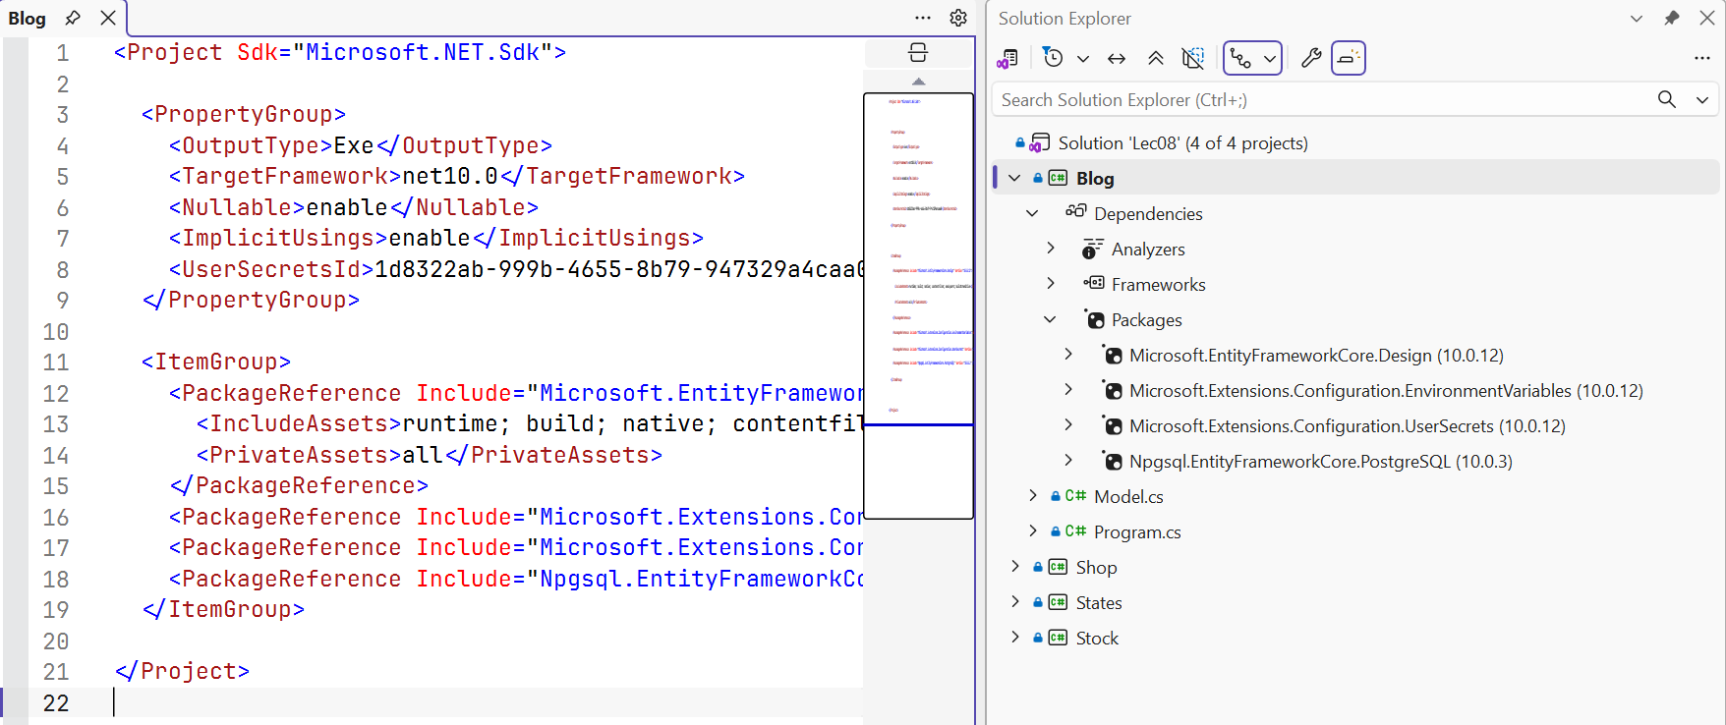Expand Configuration.UserSecrets package node
This screenshot has width=1726, height=725.
1067,426
